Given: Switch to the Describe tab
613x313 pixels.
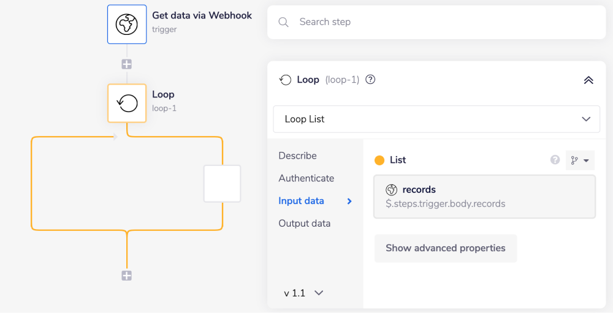Looking at the screenshot, I should 297,156.
